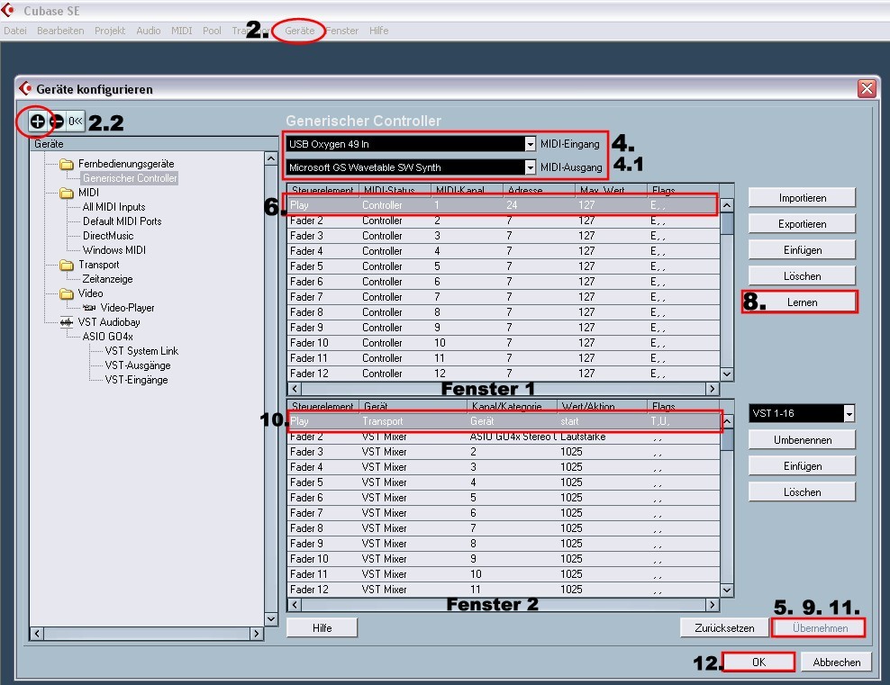Select DirectMusic in the tree
Viewport: 890px width, 685px height.
(108, 236)
